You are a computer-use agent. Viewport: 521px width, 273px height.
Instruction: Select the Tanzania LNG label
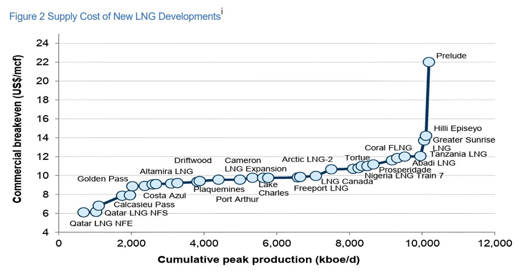pos(458,154)
